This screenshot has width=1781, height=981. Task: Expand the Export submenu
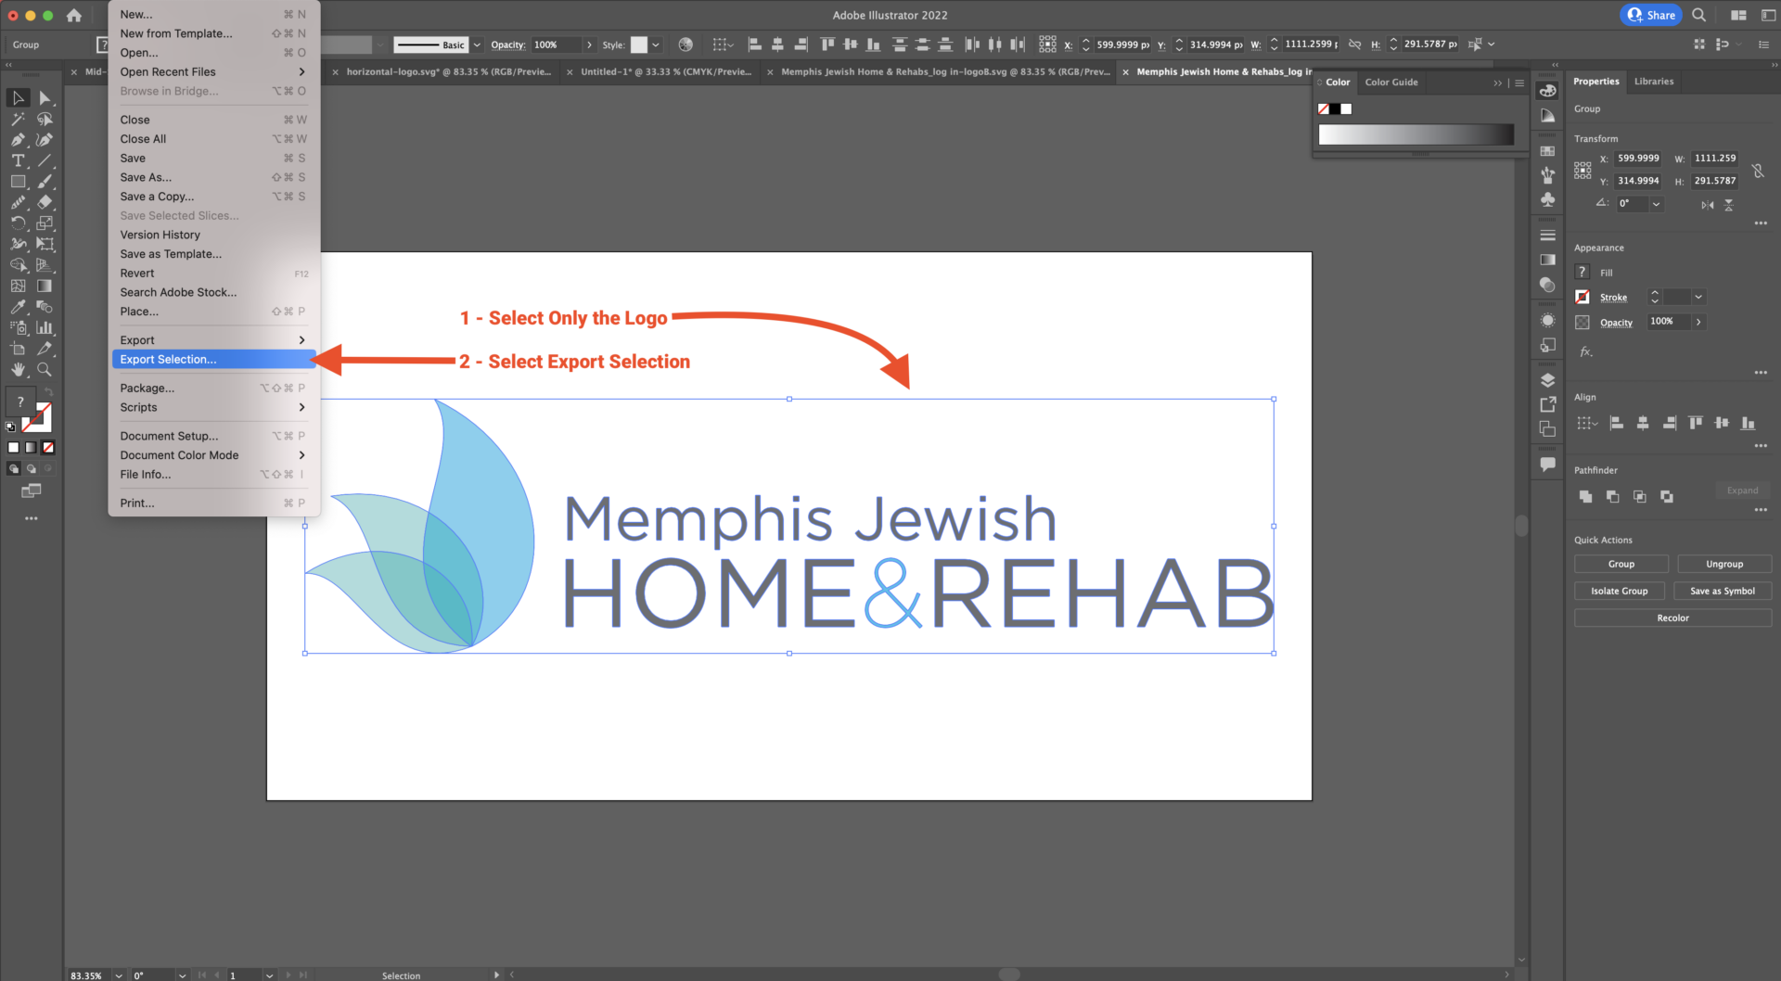tap(212, 340)
